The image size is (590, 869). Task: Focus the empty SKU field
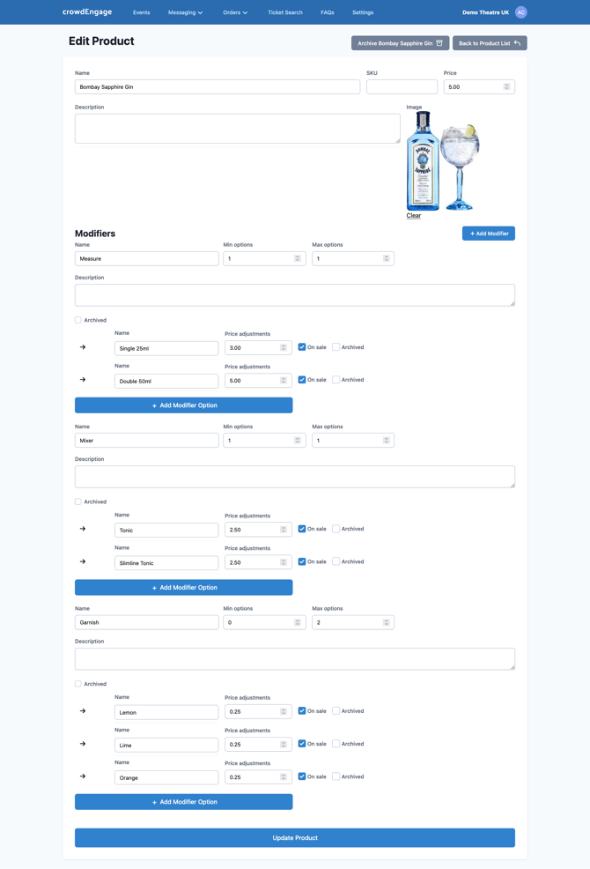point(402,86)
